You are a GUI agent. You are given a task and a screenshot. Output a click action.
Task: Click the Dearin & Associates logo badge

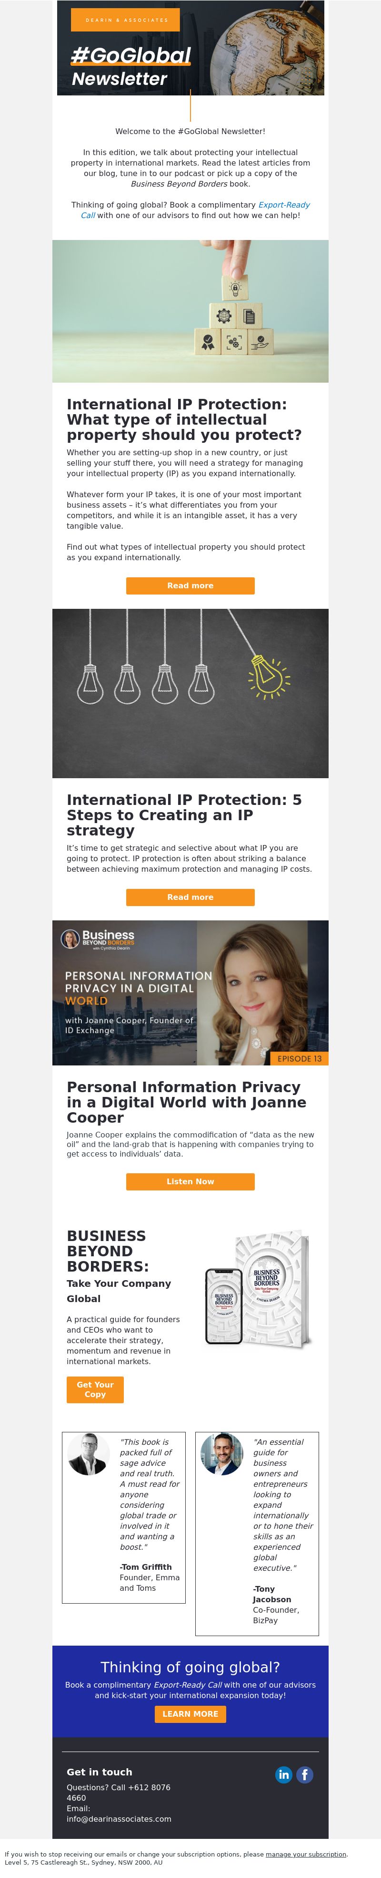click(x=126, y=20)
